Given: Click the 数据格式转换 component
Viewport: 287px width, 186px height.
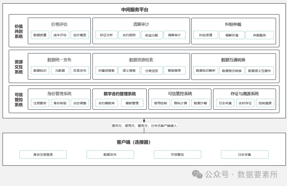Looking at the screenshot, I should tap(232, 71).
